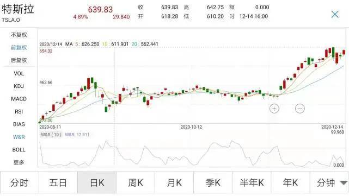
Task: Select 后复权 price adjustment option
Action: pos(19,60)
